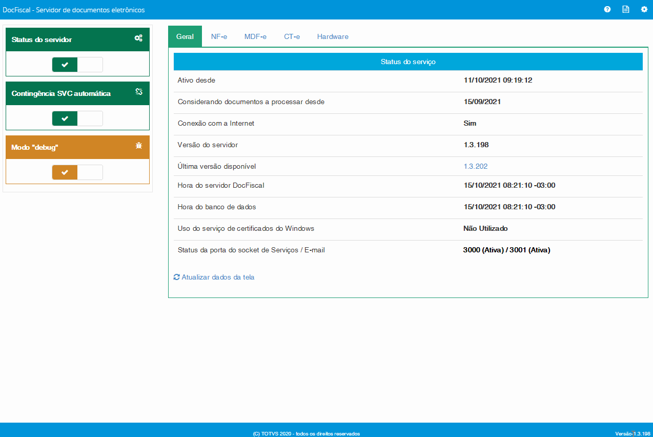Click the Status do serviço table header

408,62
